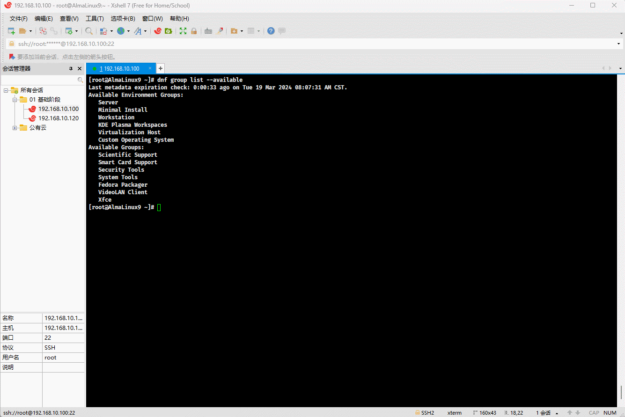Add a new tab with plus button
This screenshot has width=625, height=417.
point(160,68)
